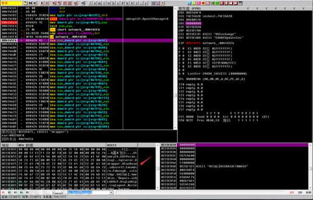The height and width of the screenshot is (200, 313).
Task: Select memory bookmark M1 in bottom bar
Action: (3, 192)
